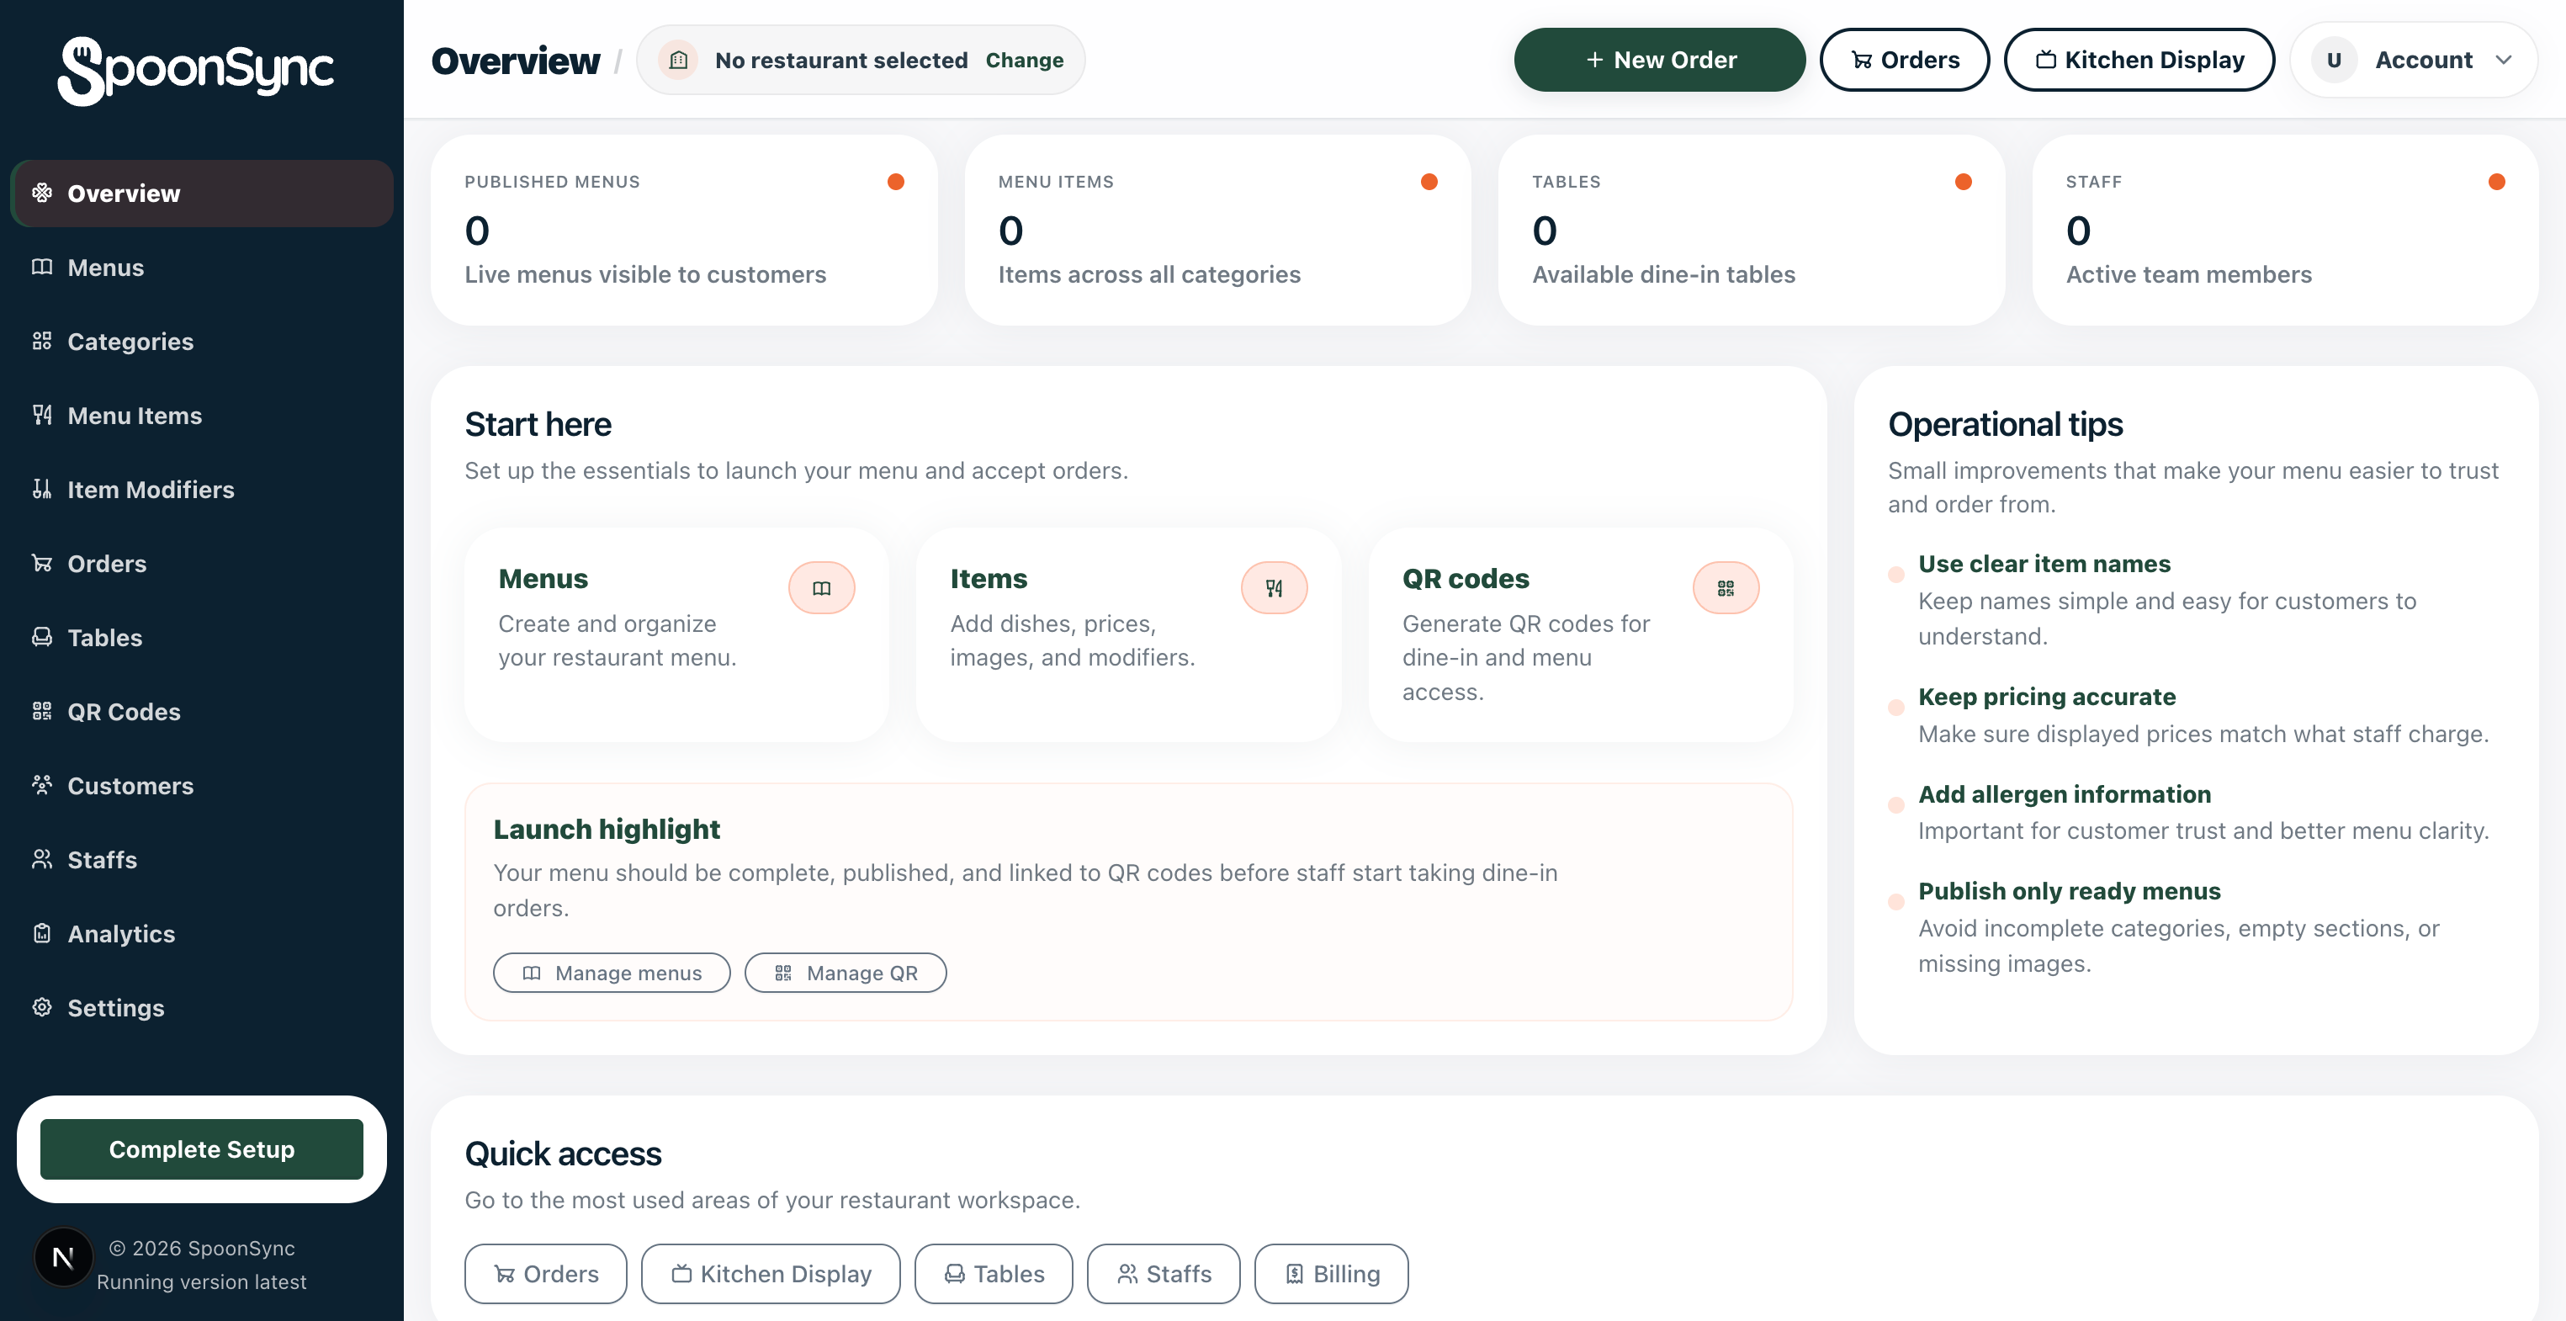The image size is (2566, 1321).
Task: Click the Item Modifiers icon in sidebar
Action: click(42, 488)
